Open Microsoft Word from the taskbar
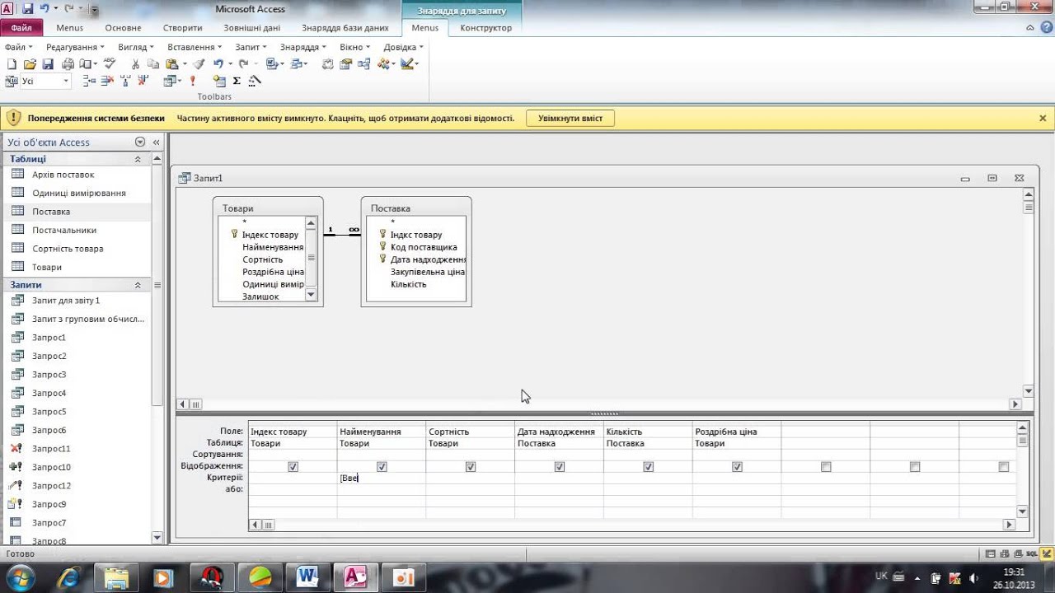 [x=308, y=577]
